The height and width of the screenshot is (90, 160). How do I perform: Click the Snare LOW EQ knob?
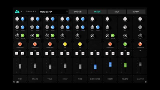coord(32,35)
